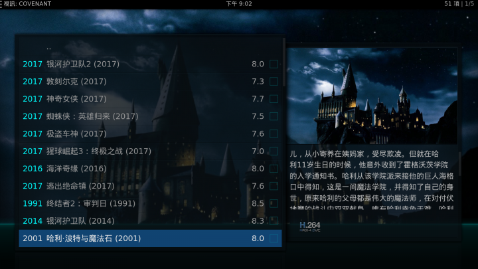Open 终结者2：审判日 (1991) movie
This screenshot has width=478, height=269.
click(150, 203)
